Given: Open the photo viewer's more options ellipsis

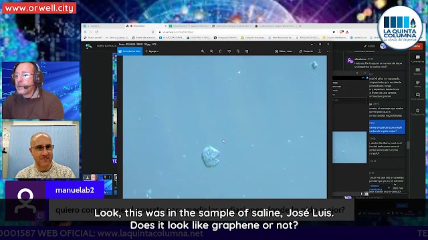Looking at the screenshot, I should pyautogui.click(x=328, y=51).
